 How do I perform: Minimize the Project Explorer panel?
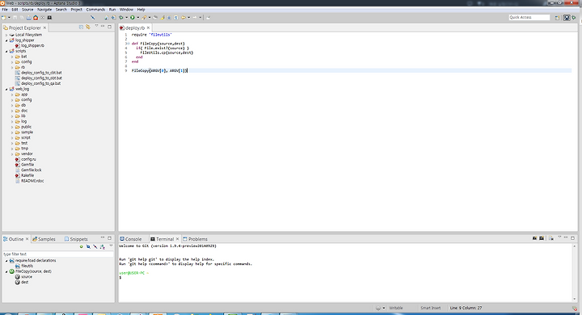click(103, 27)
